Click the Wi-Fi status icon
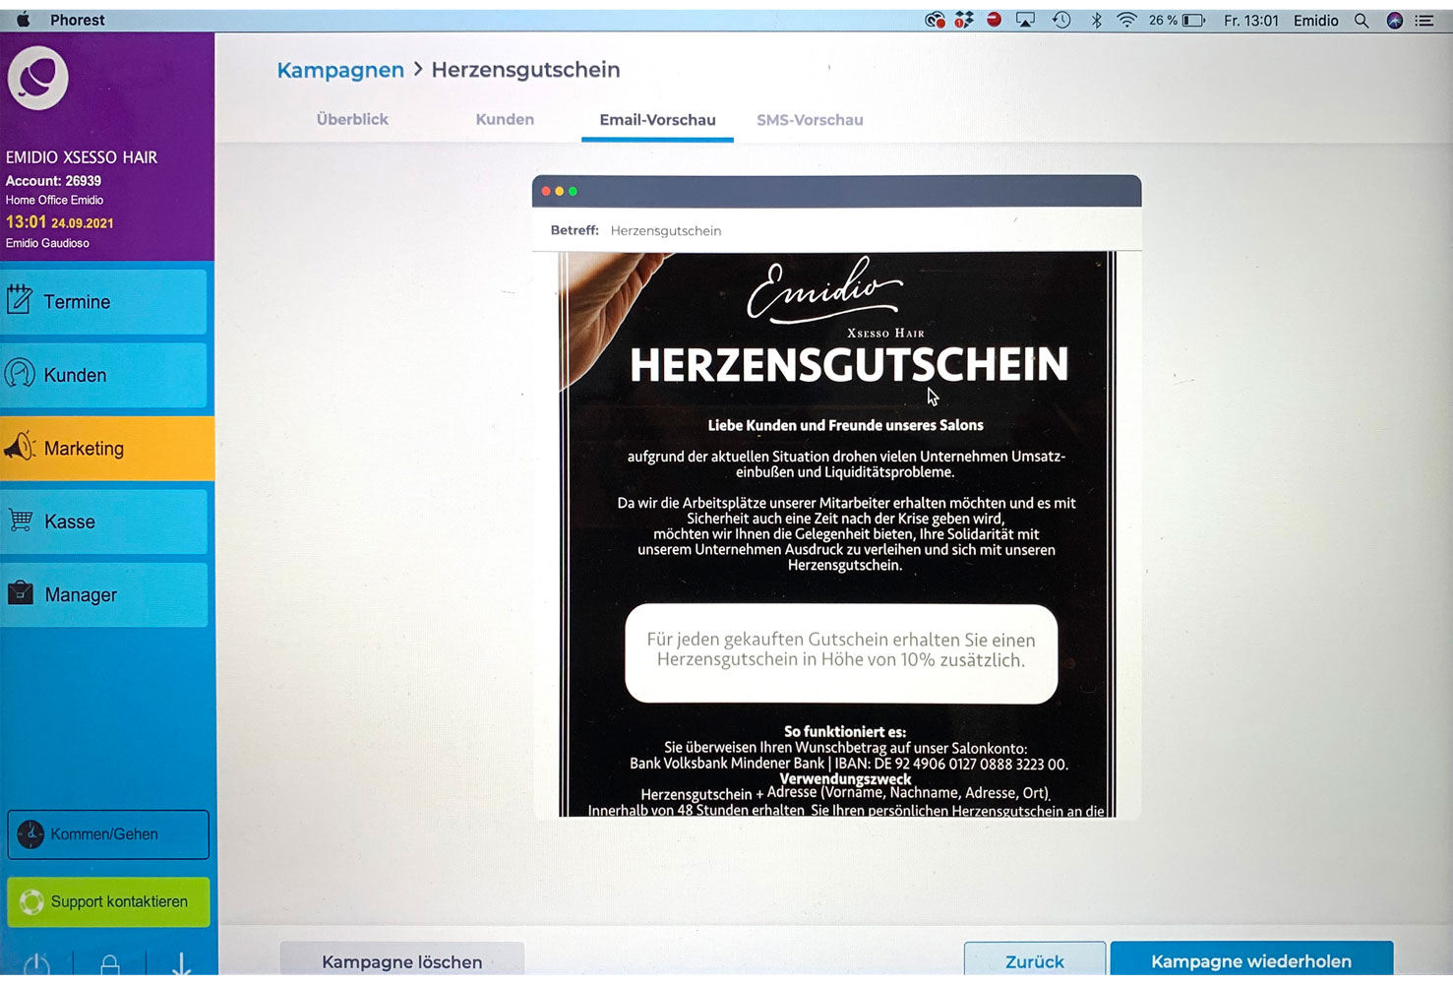 click(1127, 20)
